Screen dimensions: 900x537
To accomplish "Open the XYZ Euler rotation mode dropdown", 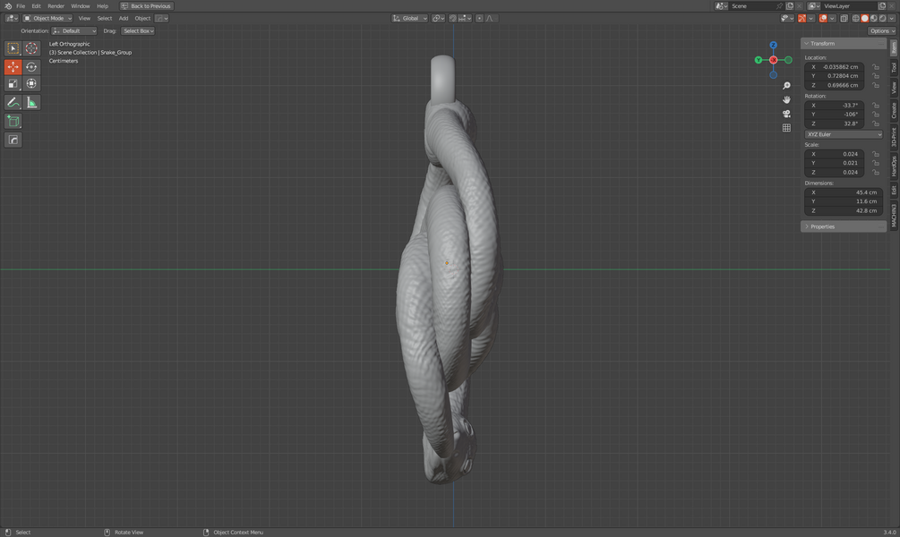I will pyautogui.click(x=844, y=134).
